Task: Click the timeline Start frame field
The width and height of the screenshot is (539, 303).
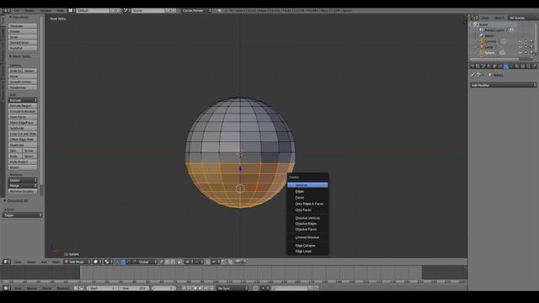Action: coord(102,288)
